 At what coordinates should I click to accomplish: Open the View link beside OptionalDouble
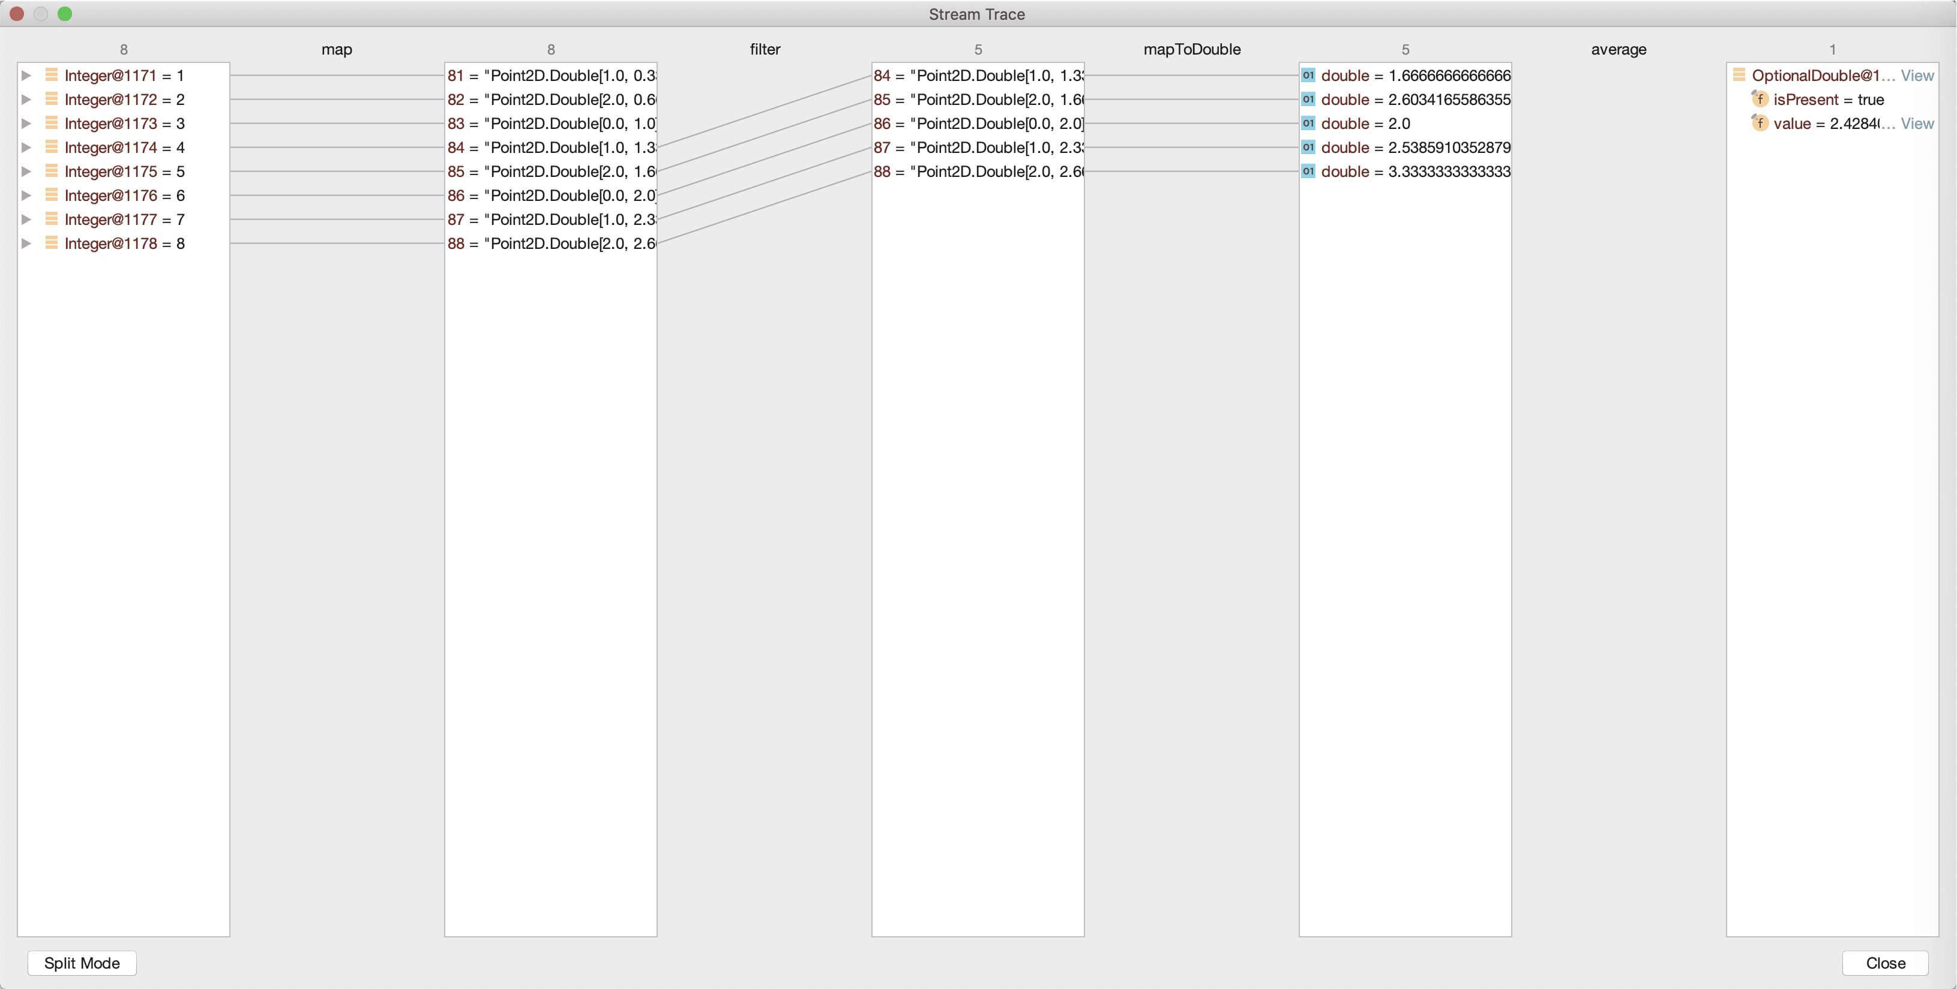coord(1917,75)
